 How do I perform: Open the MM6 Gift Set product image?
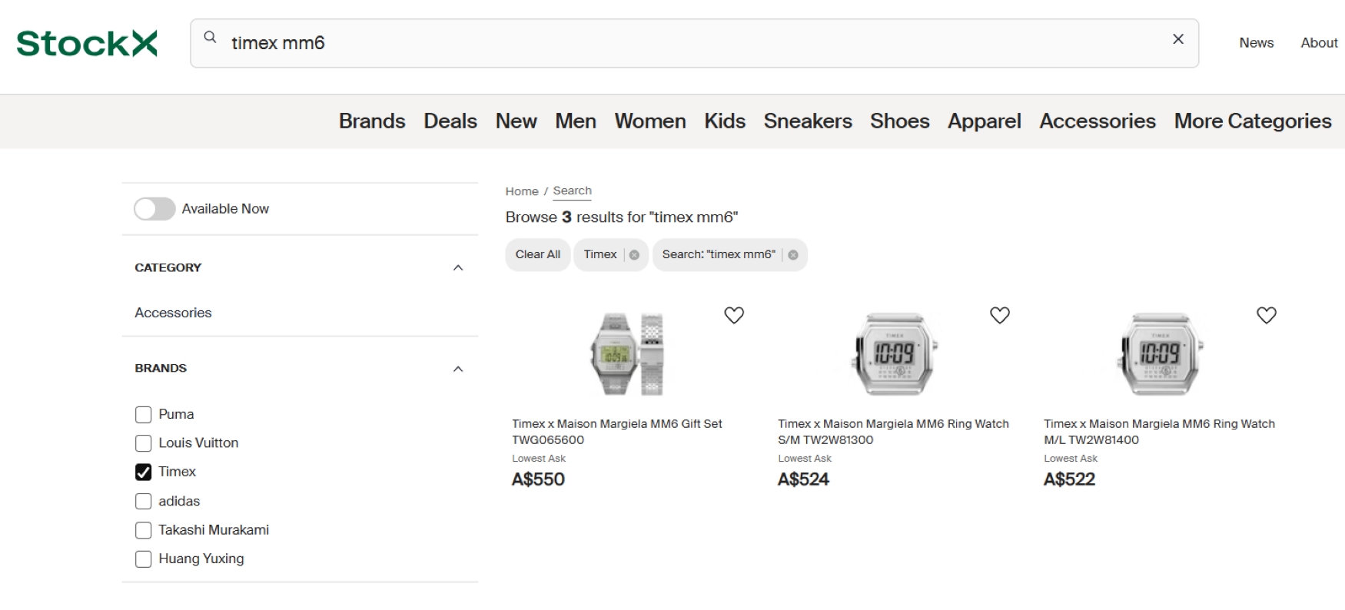click(x=627, y=354)
